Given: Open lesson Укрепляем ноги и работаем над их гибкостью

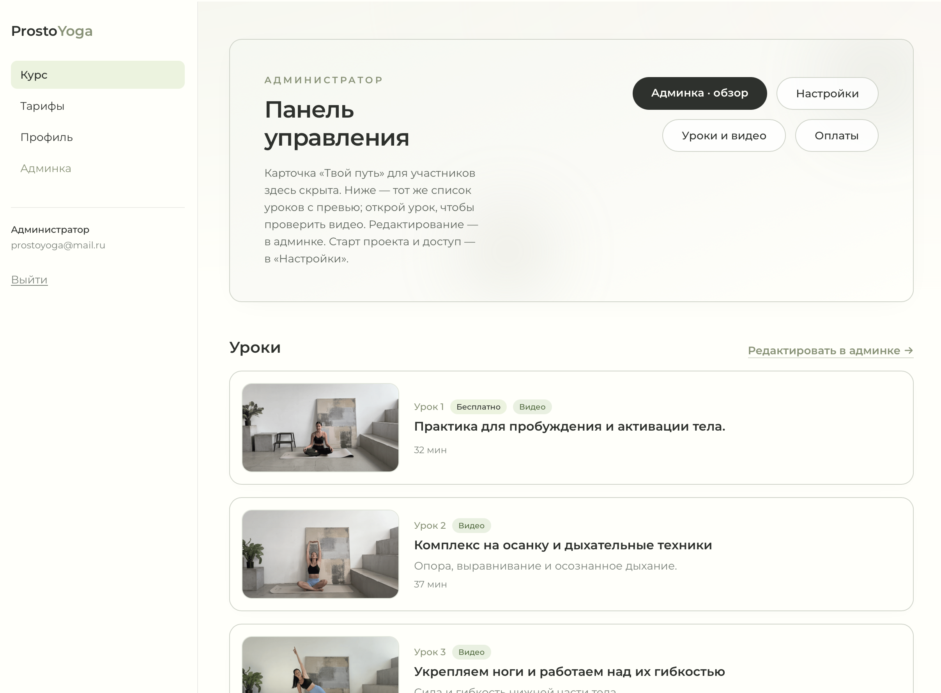Looking at the screenshot, I should click(x=570, y=672).
